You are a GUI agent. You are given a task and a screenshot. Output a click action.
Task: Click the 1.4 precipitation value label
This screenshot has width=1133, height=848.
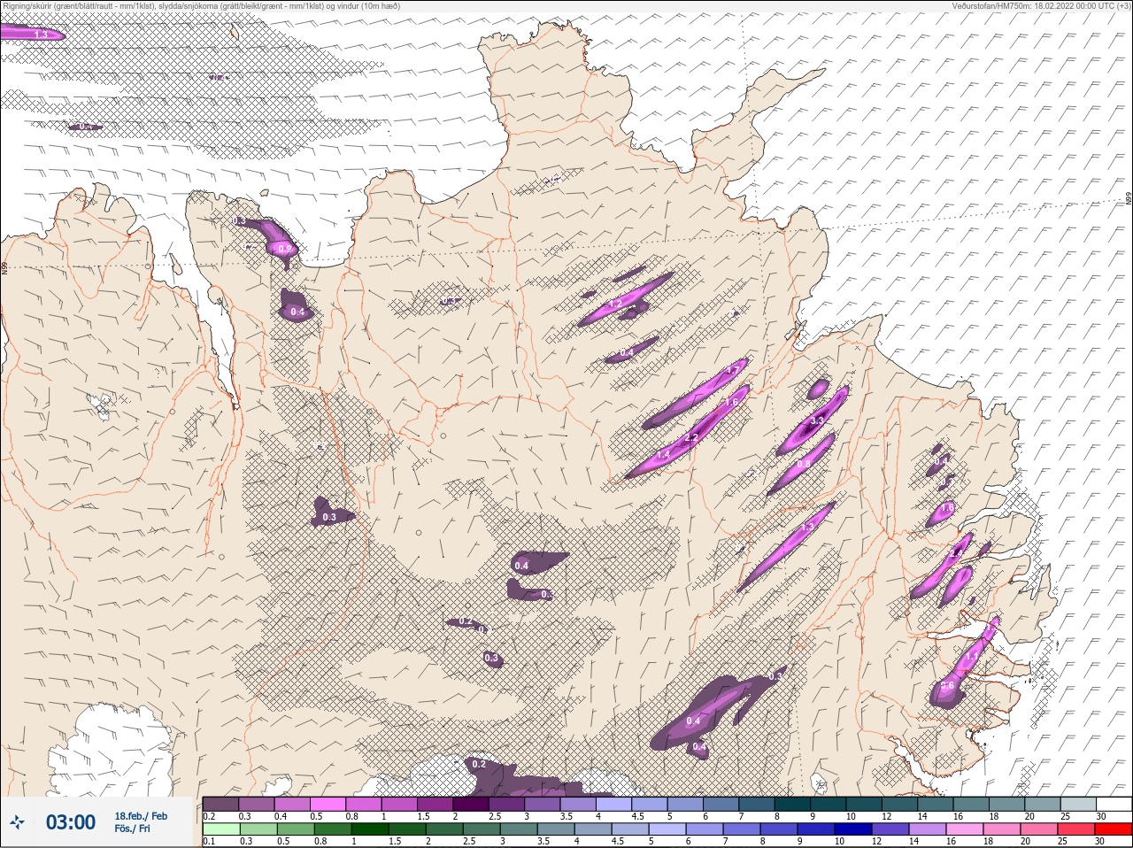point(663,453)
